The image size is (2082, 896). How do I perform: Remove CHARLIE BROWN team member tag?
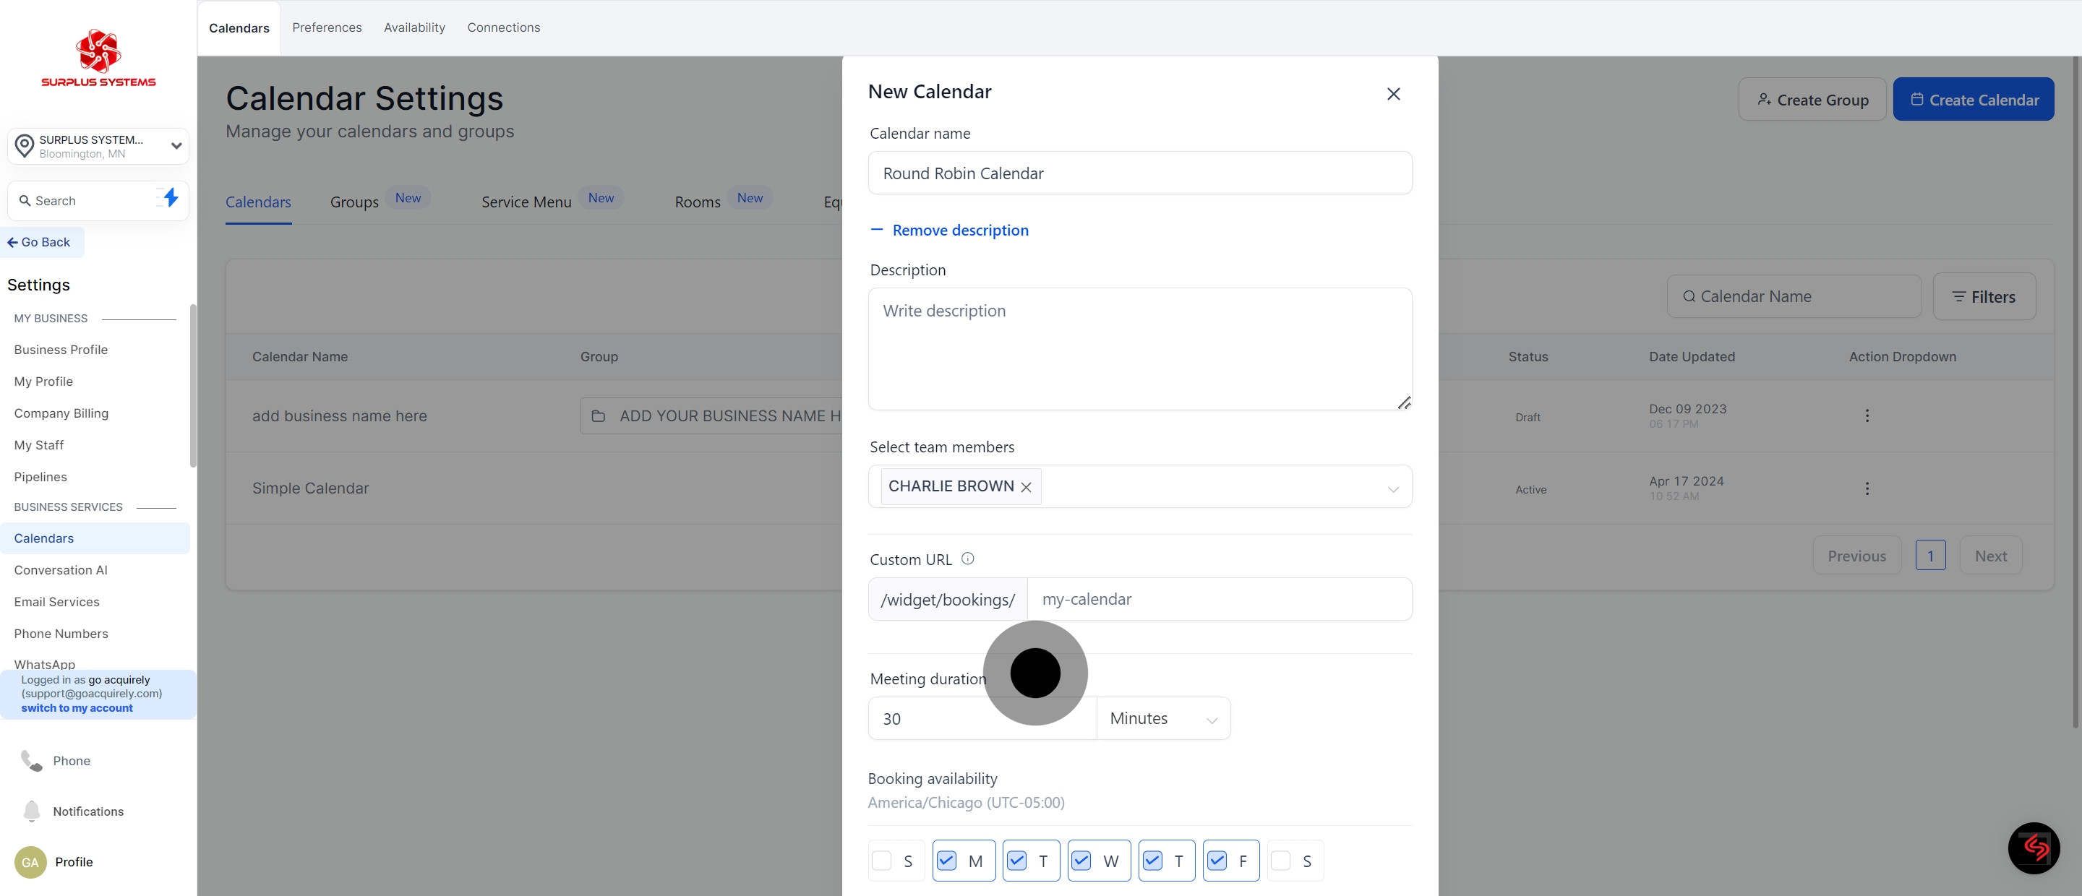(1026, 487)
